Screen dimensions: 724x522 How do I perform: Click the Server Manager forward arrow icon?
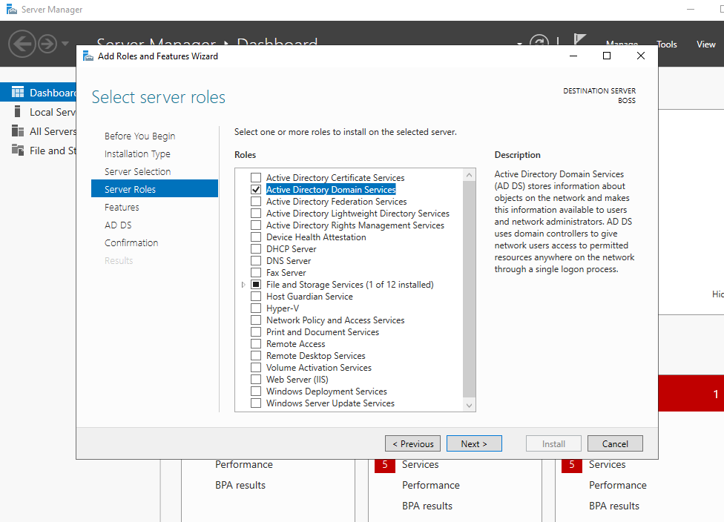(x=47, y=43)
